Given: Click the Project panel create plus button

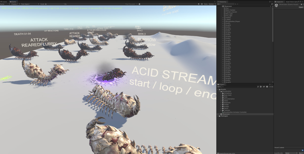Looking at the screenshot, I should tap(218, 87).
